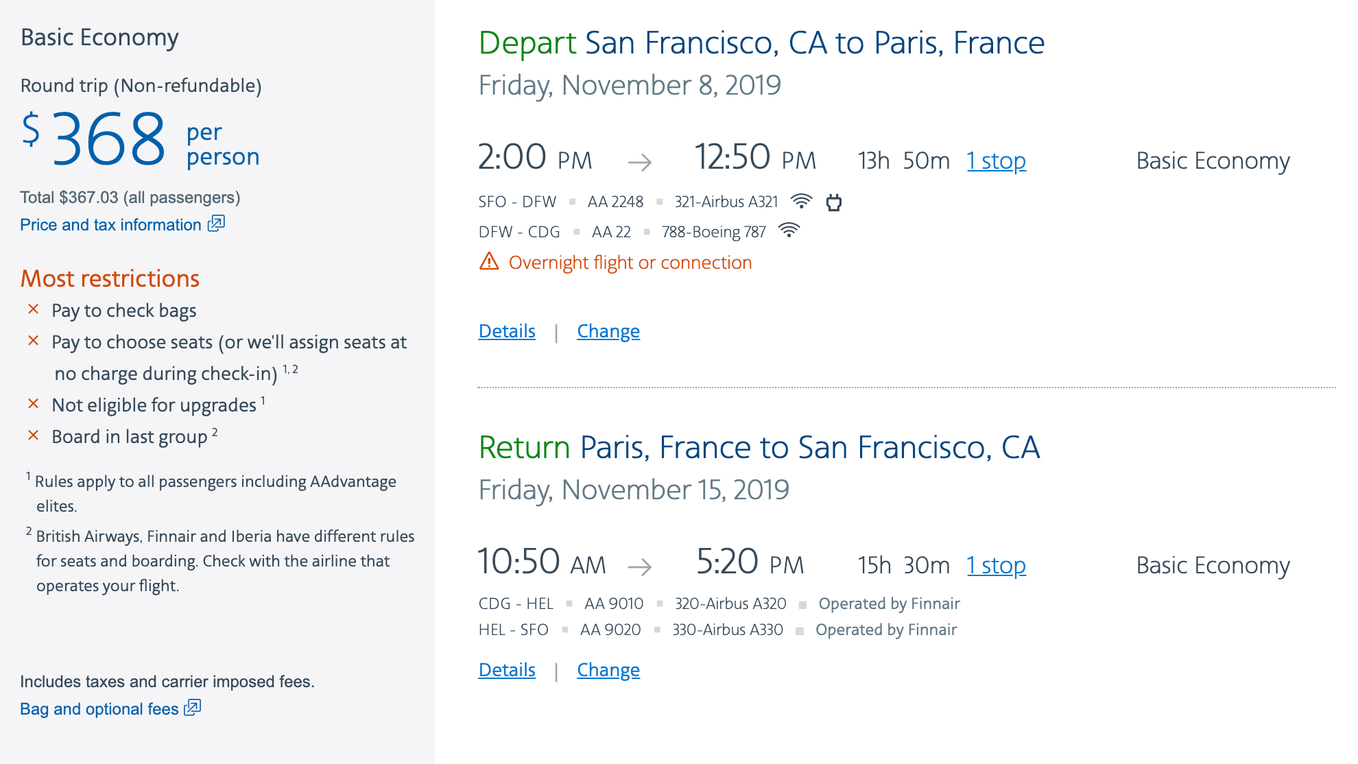View the 1 stop info for the return flight
Screen dimensions: 1358x764
click(996, 566)
